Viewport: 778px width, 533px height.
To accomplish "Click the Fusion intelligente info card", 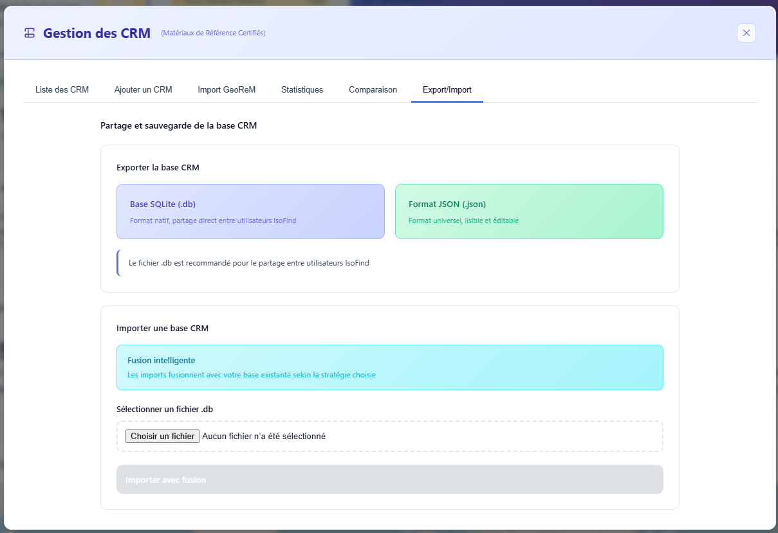I will tap(389, 367).
